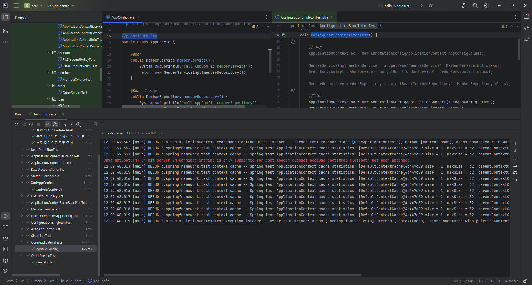Click run gutter icon at line 16
The height and width of the screenshot is (285, 532).
tap(283, 35)
